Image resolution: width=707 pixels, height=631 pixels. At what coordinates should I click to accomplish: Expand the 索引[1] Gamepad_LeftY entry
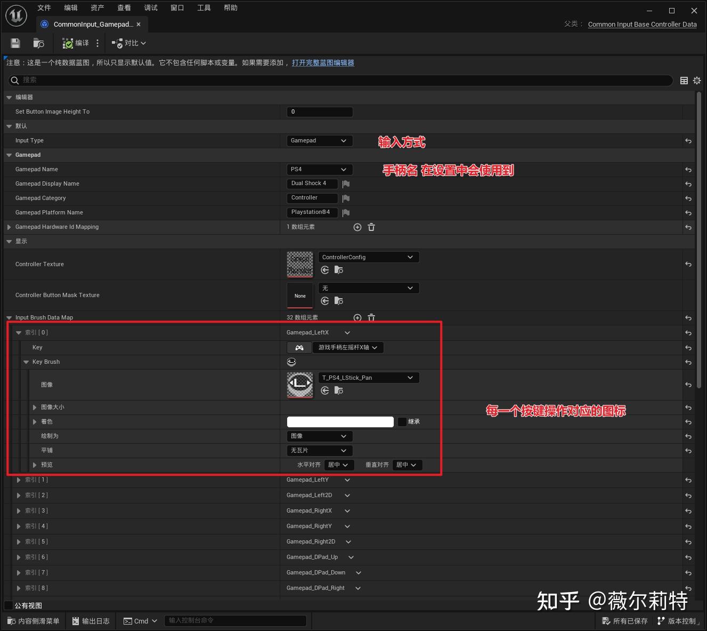(19, 480)
